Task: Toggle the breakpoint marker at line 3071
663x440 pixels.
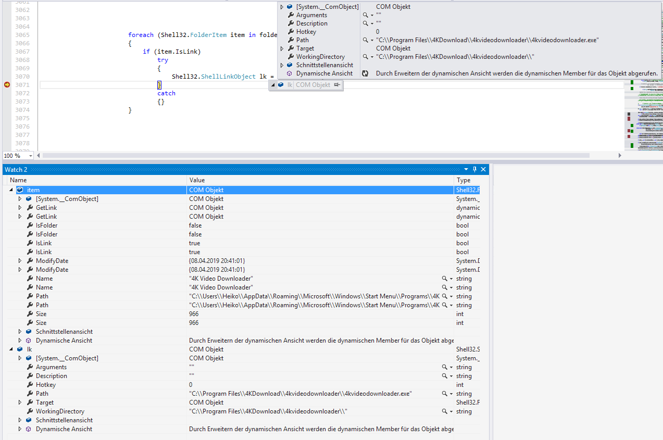Action: pos(7,85)
